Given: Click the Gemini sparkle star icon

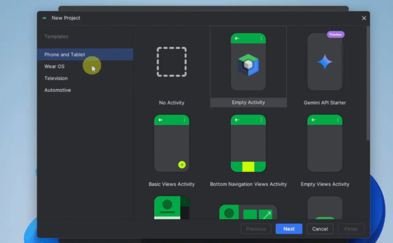Looking at the screenshot, I should pyautogui.click(x=325, y=62).
